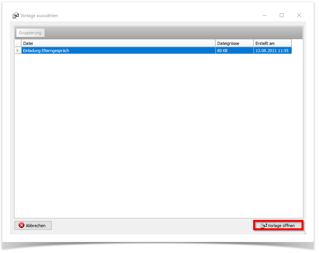Select the file Einladung Elterngespräch

(118, 51)
